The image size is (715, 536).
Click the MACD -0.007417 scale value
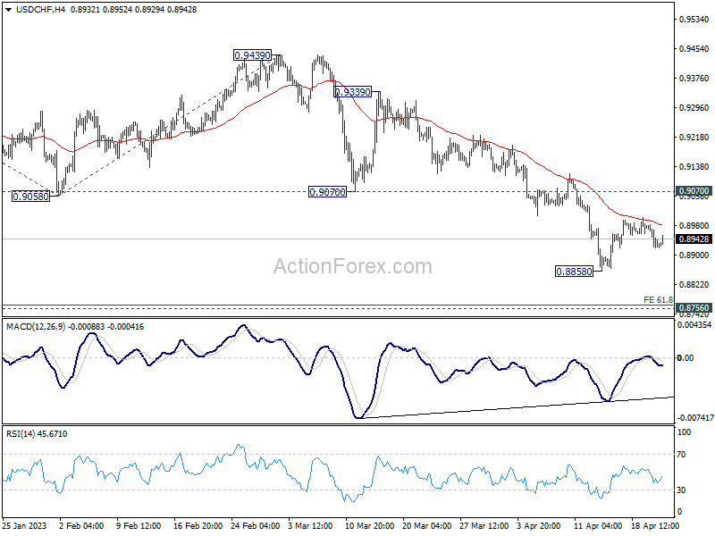click(695, 418)
